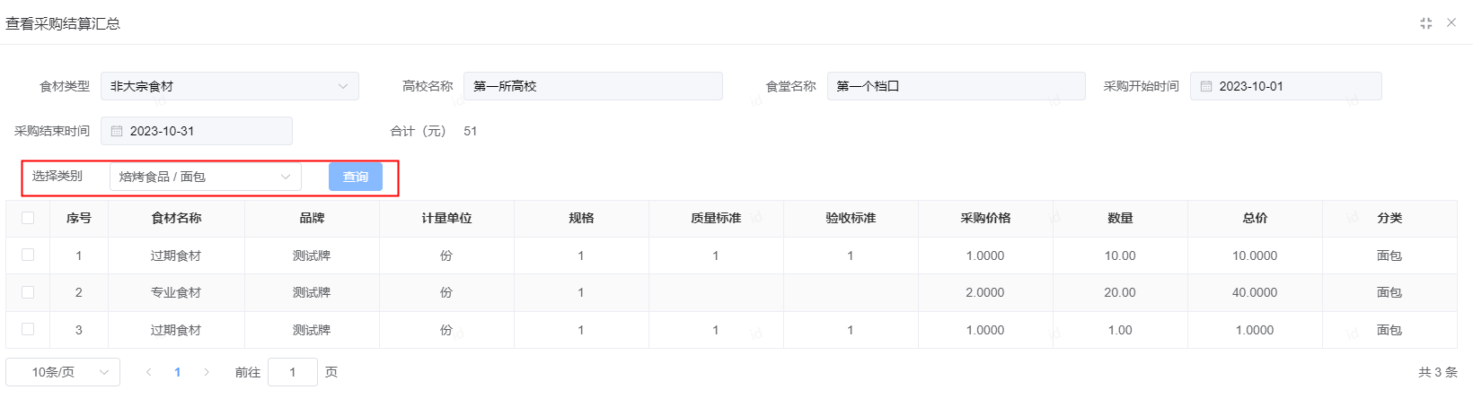The height and width of the screenshot is (407, 1473).
Task: Click calendar icon in 采购结束时间 field
Action: tap(117, 131)
